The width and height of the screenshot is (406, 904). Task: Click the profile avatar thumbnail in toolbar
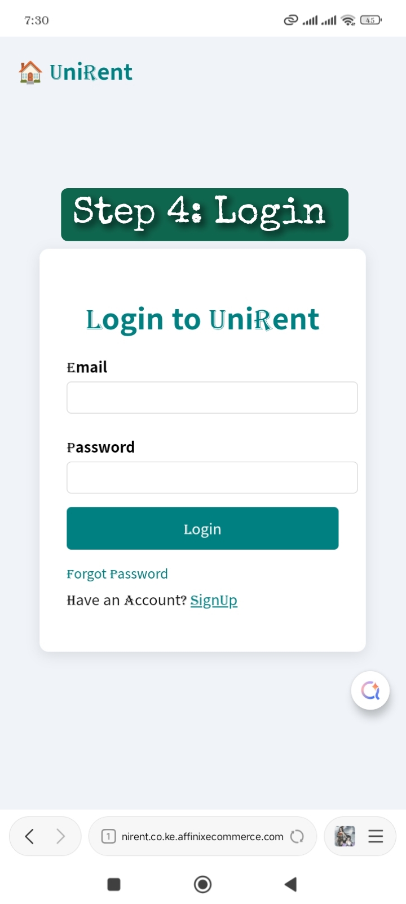pyautogui.click(x=345, y=836)
